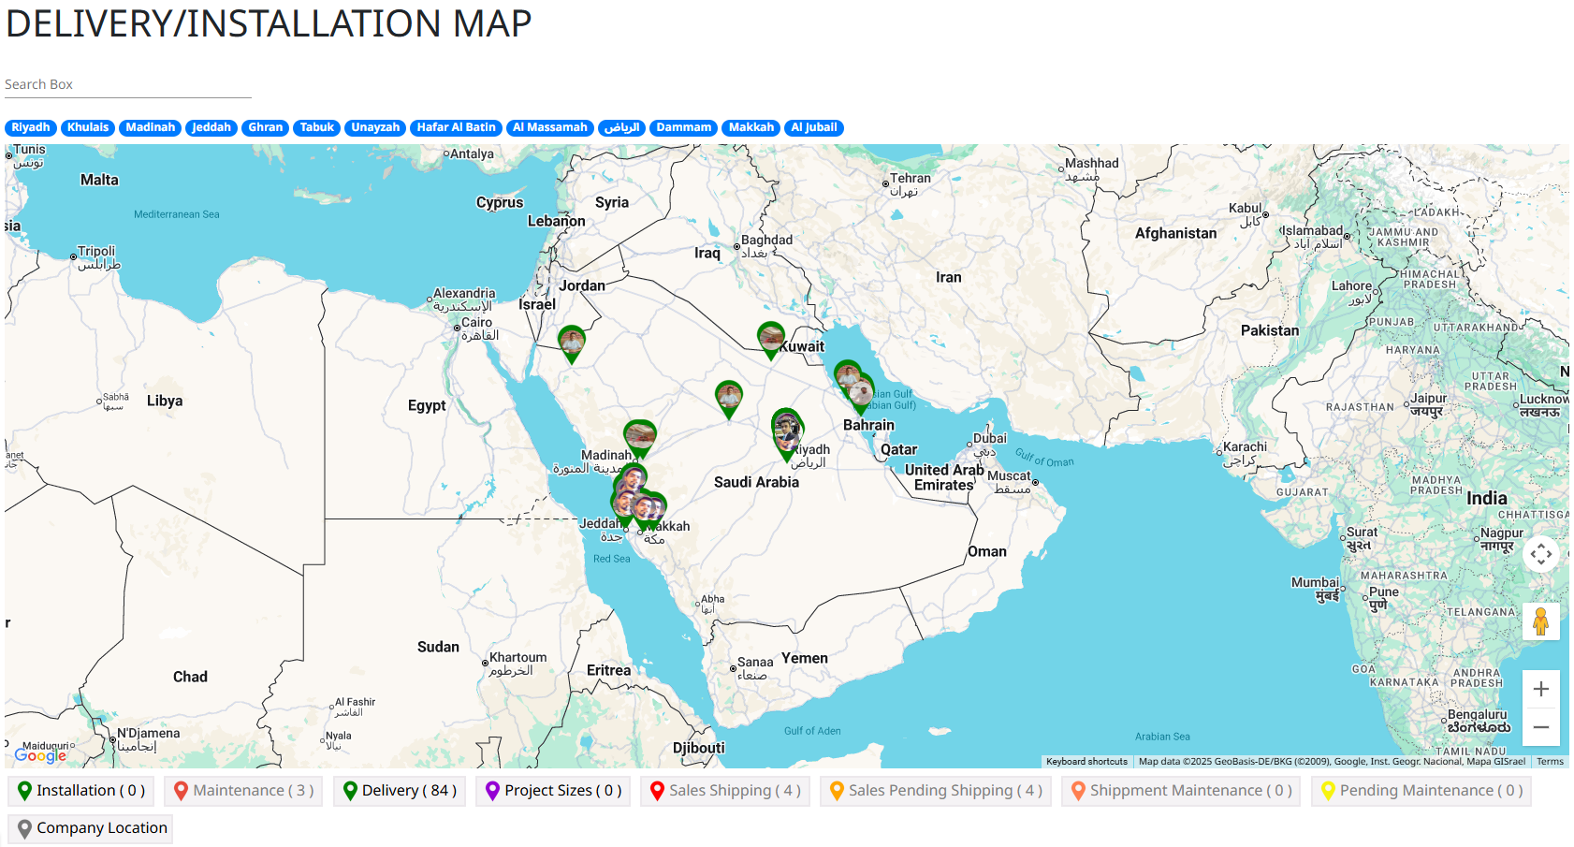Viewport: 1574px width, 847px height.
Task: Click the Ghran city tag
Action: click(265, 127)
